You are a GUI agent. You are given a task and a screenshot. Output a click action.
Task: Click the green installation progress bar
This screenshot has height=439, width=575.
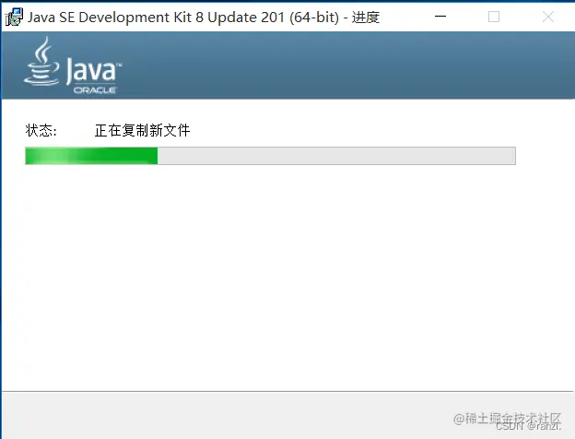(270, 156)
